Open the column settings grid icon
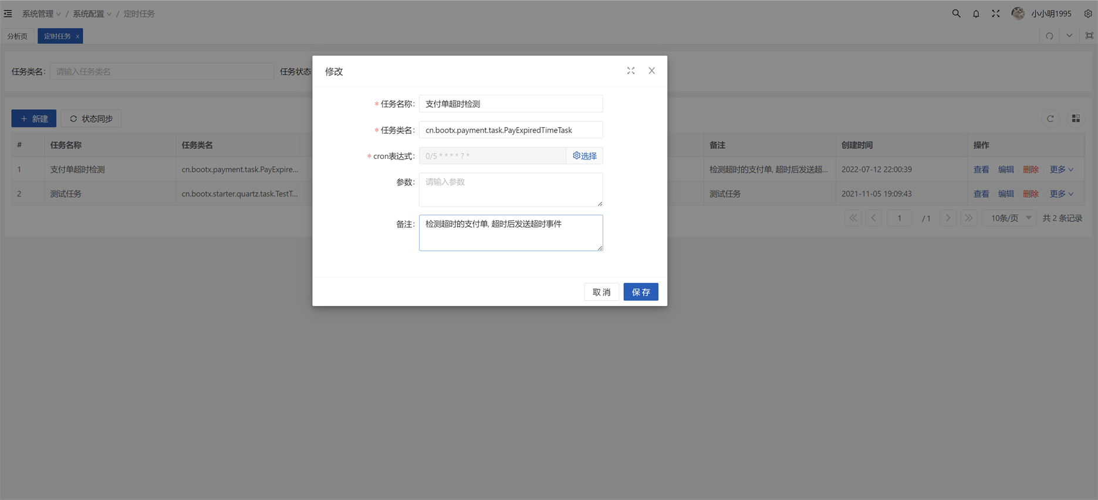Screen dimensions: 1098x500 point(1076,119)
